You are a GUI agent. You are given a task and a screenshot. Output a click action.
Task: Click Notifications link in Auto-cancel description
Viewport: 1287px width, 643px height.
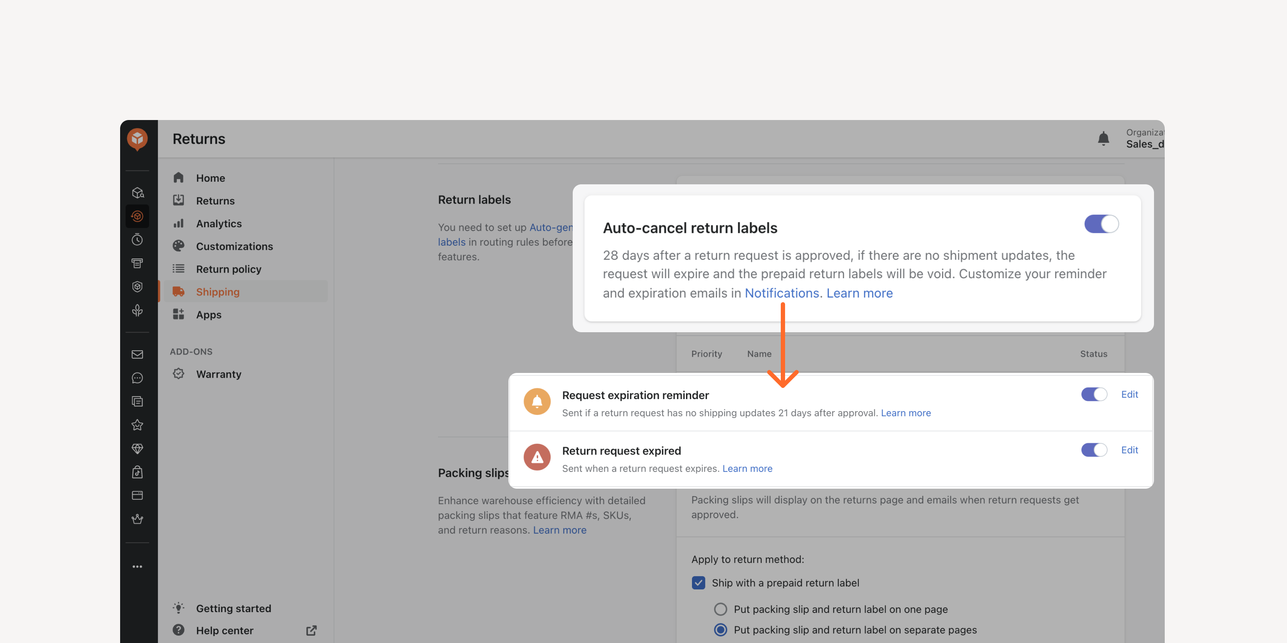pos(781,293)
